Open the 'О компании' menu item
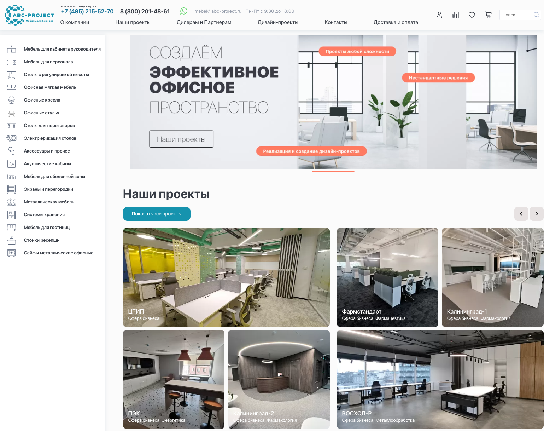The height and width of the screenshot is (431, 544). point(75,22)
